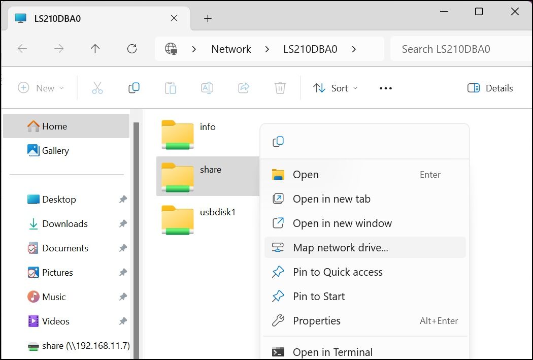The width and height of the screenshot is (533, 360).
Task: Unpin Music using its pin icon
Action: tap(123, 297)
